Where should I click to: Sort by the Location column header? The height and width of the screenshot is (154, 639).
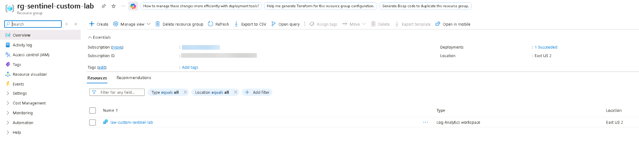coord(614,110)
